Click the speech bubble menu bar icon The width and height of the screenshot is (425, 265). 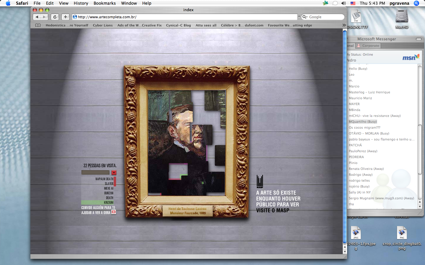coord(335,3)
